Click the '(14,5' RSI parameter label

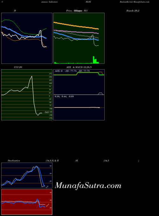coord(106,161)
